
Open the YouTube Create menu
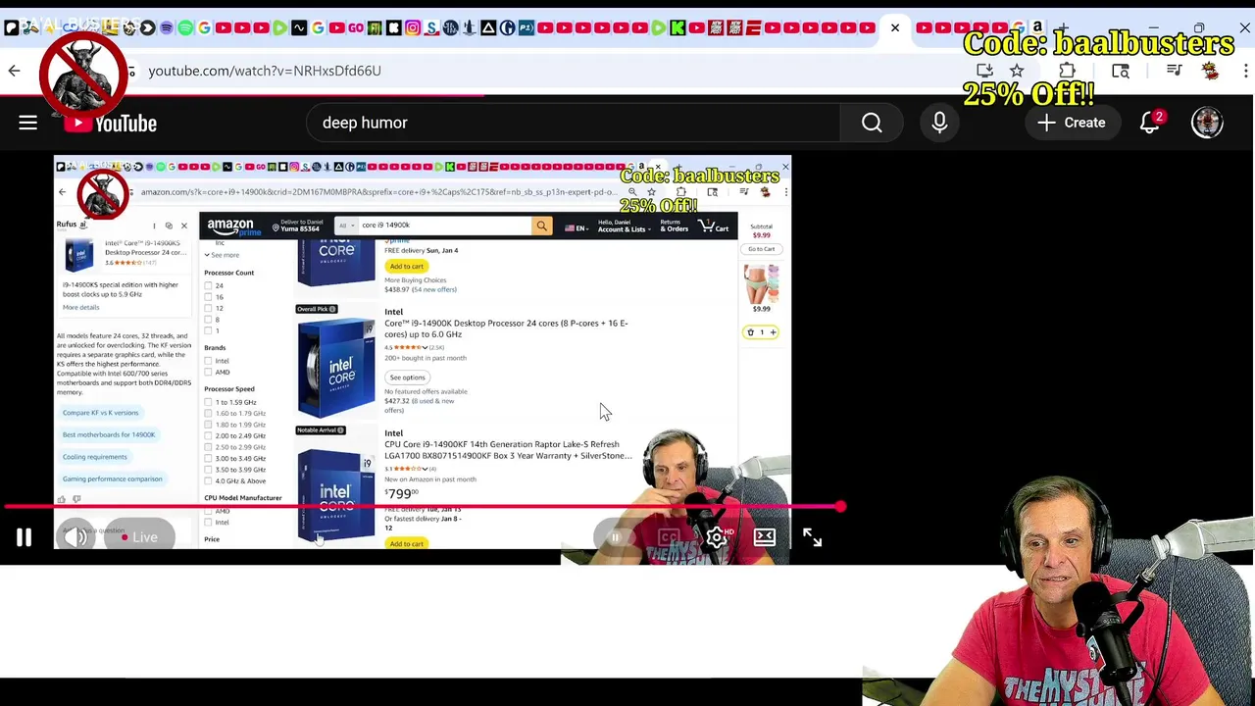[x=1072, y=123]
